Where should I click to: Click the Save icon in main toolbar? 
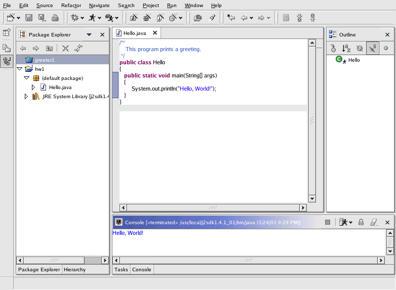click(28, 18)
